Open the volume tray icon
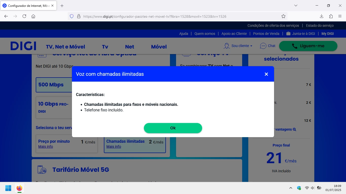This screenshot has width=346, height=194. coord(313,188)
